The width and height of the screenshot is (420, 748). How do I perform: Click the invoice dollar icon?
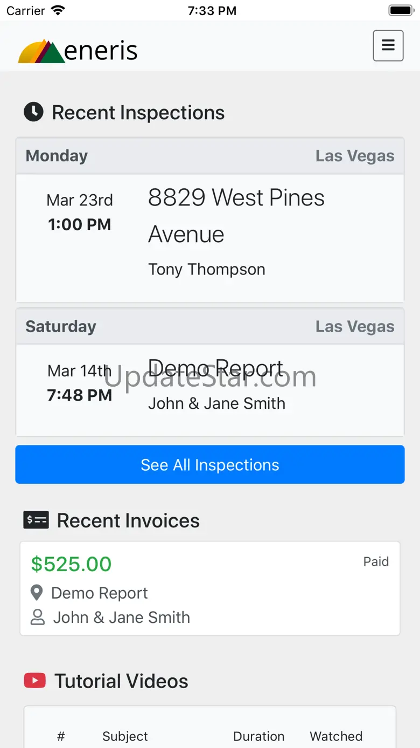[36, 520]
